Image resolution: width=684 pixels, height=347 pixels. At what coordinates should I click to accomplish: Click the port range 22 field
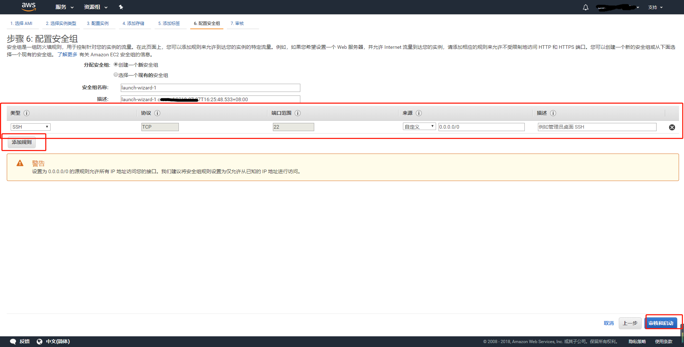293,127
